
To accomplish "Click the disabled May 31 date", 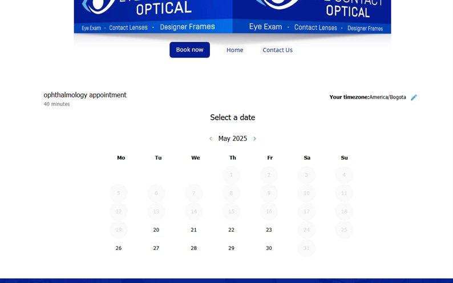I will [x=306, y=248].
